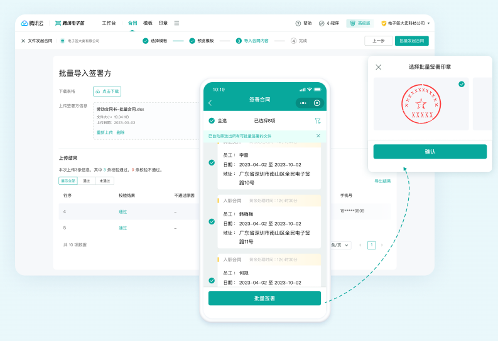Click the 腾讯云 logo

click(x=33, y=23)
